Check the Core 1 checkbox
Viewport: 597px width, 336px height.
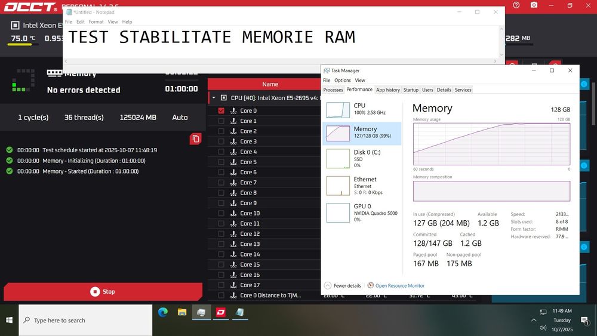click(221, 121)
